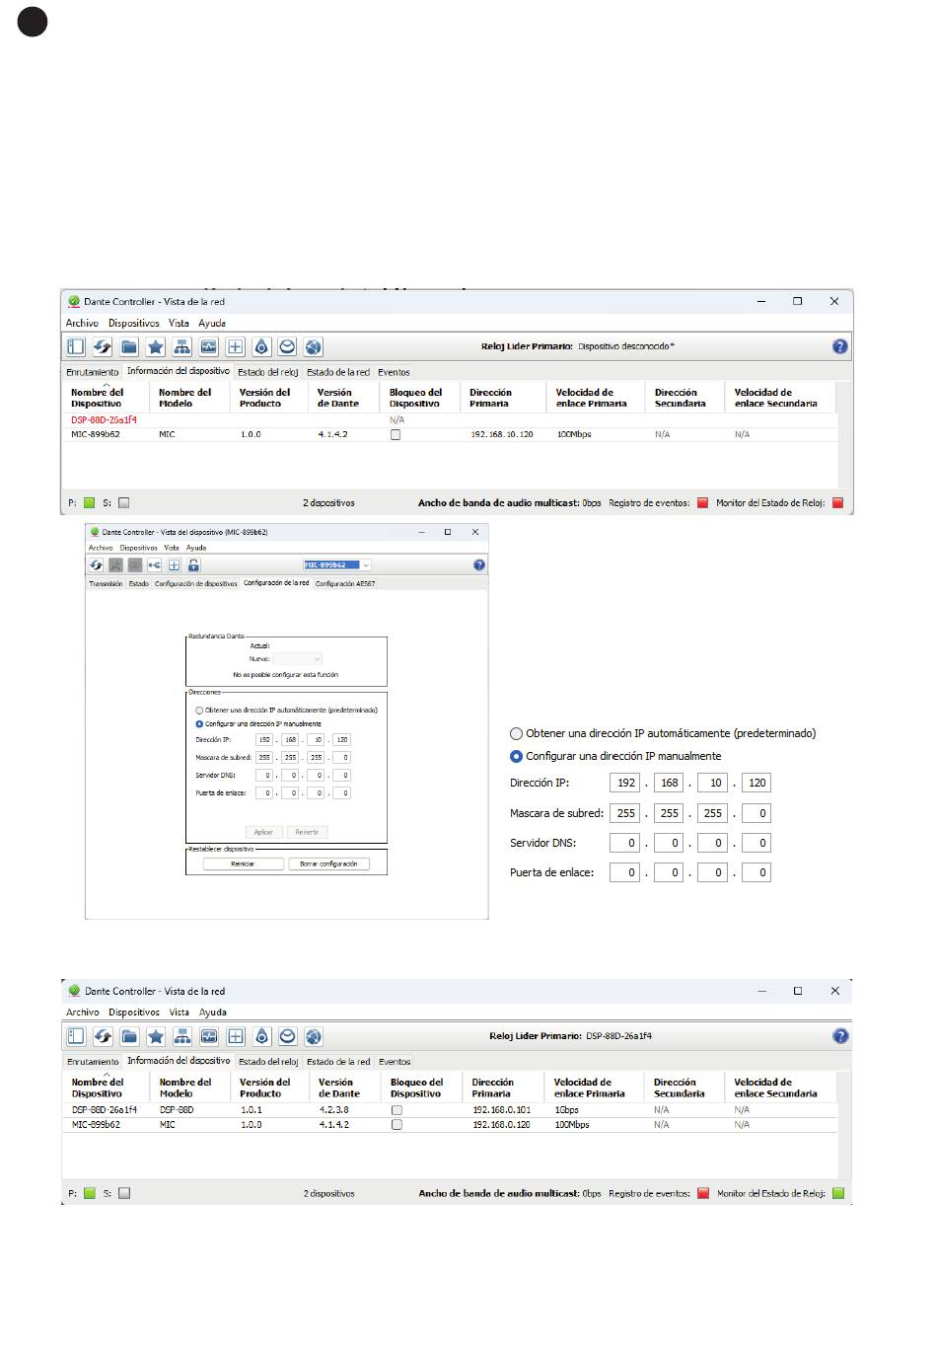Switch to Enrutamiento tab in top network window
Viewport: 937px width, 1351px height.
pyautogui.click(x=93, y=372)
